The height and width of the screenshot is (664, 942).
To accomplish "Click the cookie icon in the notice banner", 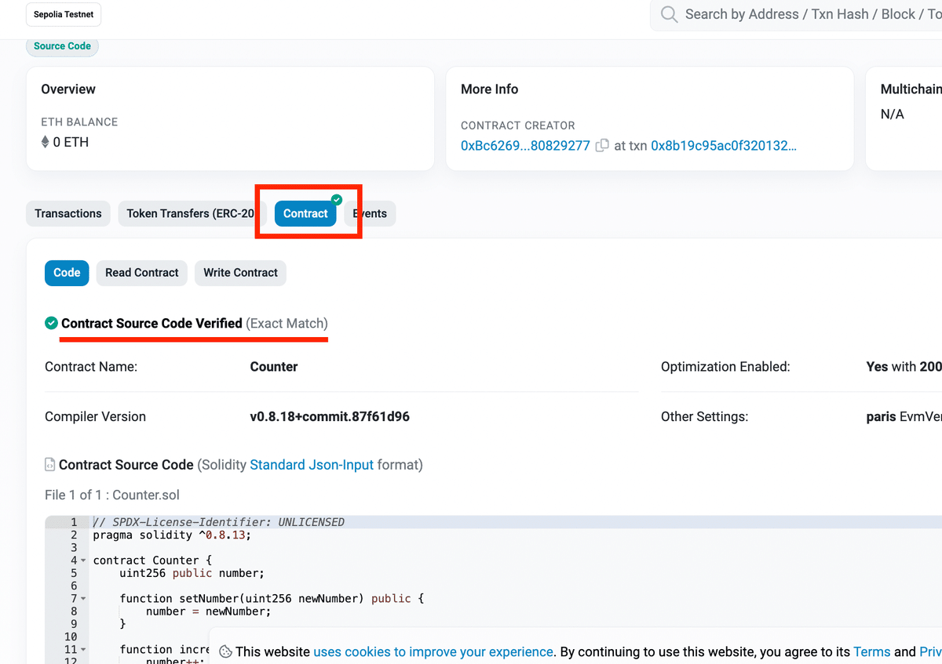I will (x=225, y=651).
